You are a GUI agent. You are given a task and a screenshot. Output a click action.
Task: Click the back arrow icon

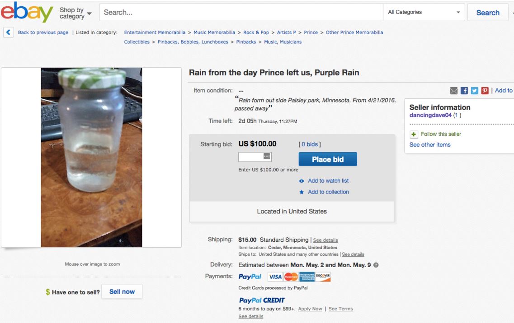[8, 32]
